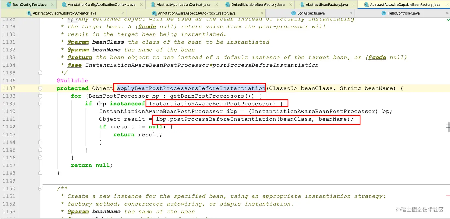Click the applyBeanPostProcessorsBeforeInstantiation method name
Screen dimensions: 450x219
[x=191, y=88]
